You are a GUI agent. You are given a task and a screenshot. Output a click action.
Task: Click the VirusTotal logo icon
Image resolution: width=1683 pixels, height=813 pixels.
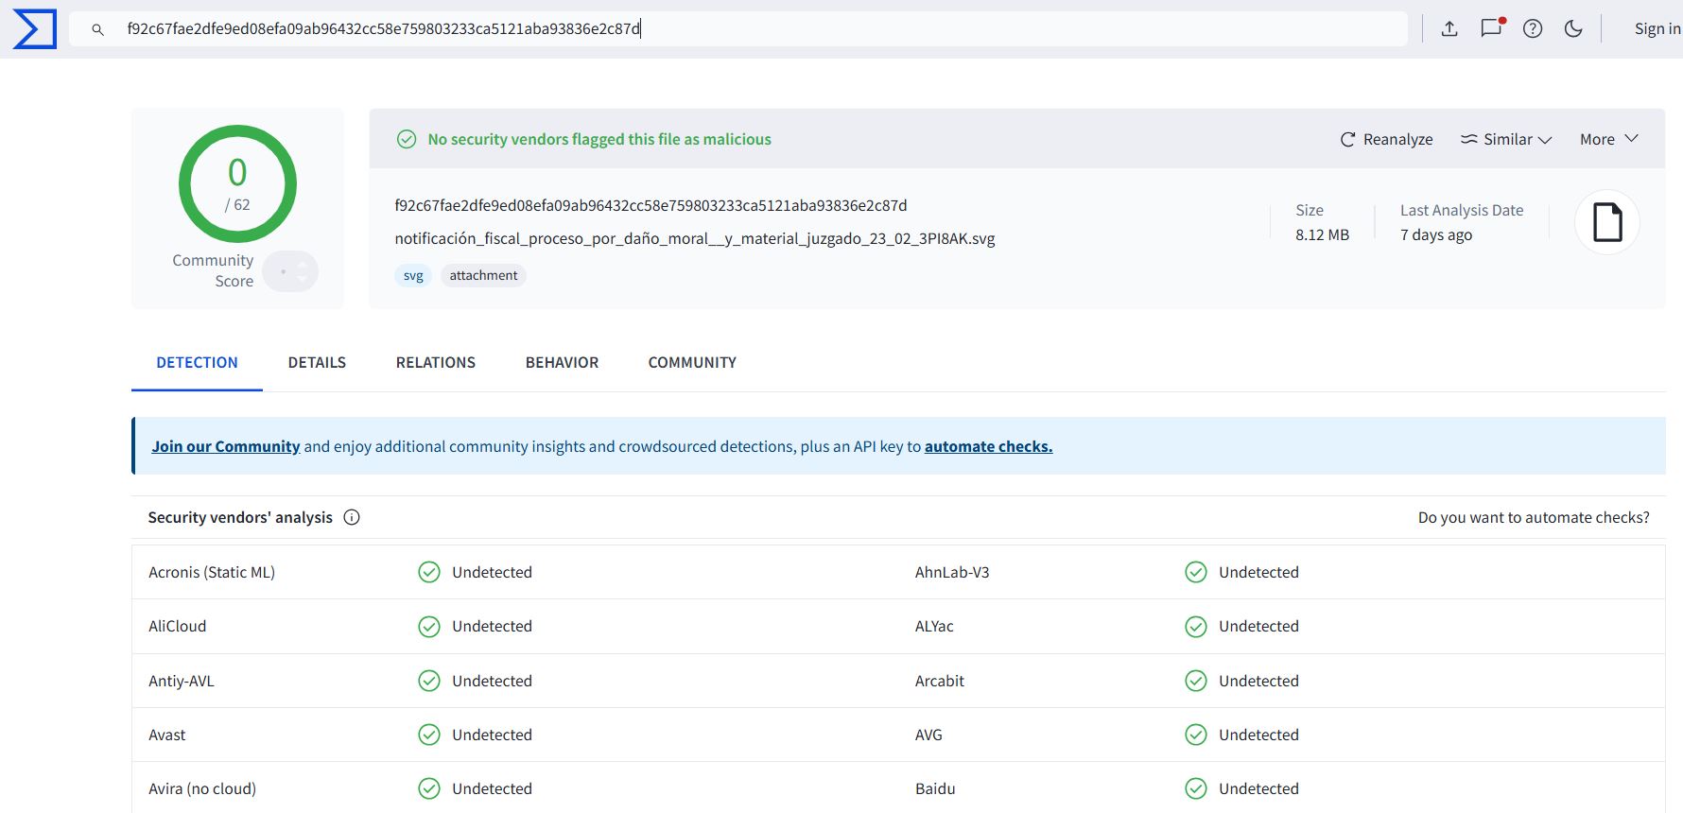pos(35,29)
